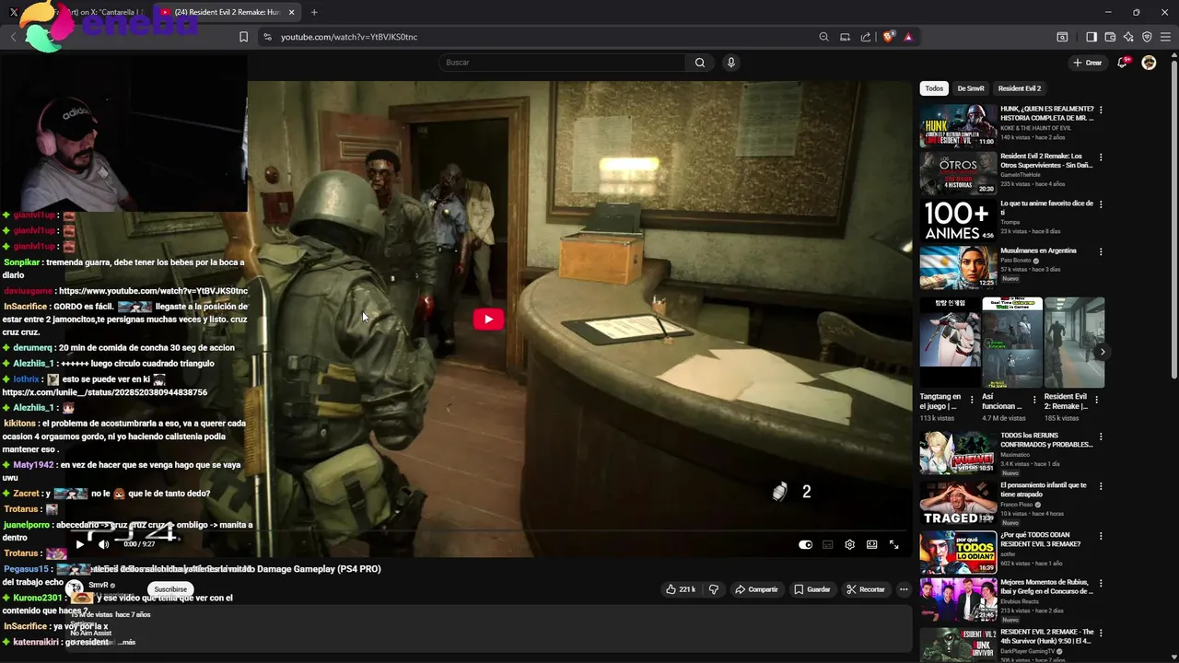Open the Brave Shields lion icon
The height and width of the screenshot is (663, 1179).
point(888,37)
